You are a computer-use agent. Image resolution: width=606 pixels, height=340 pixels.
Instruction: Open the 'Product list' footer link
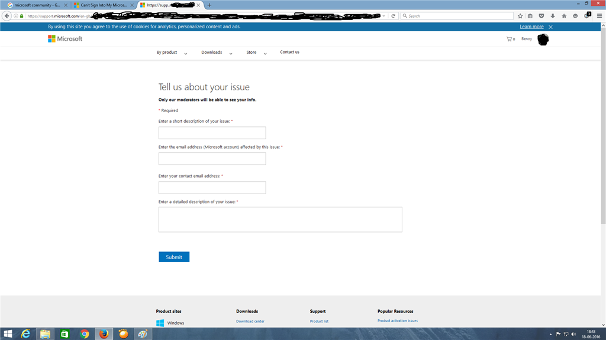(x=319, y=321)
